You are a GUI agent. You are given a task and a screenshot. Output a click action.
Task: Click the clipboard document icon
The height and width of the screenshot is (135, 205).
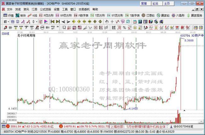click(x=18, y=22)
